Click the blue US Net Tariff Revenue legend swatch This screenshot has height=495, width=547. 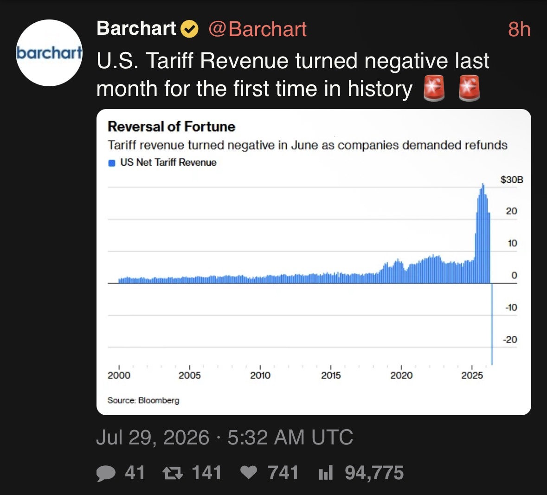[112, 163]
